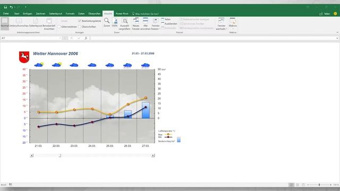Click the page break preview button in status bar
340x191 pixels.
click(303, 185)
